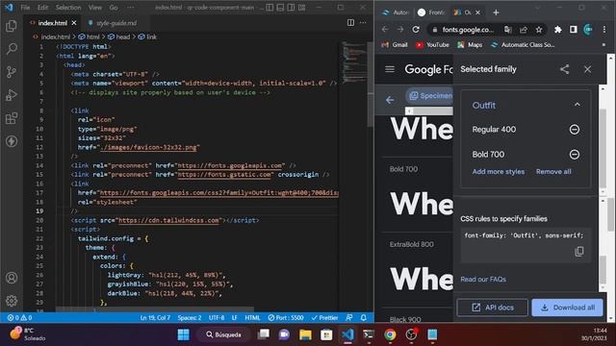Click the Port : 5500 Live Server item
The image size is (616, 346).
[x=286, y=317]
